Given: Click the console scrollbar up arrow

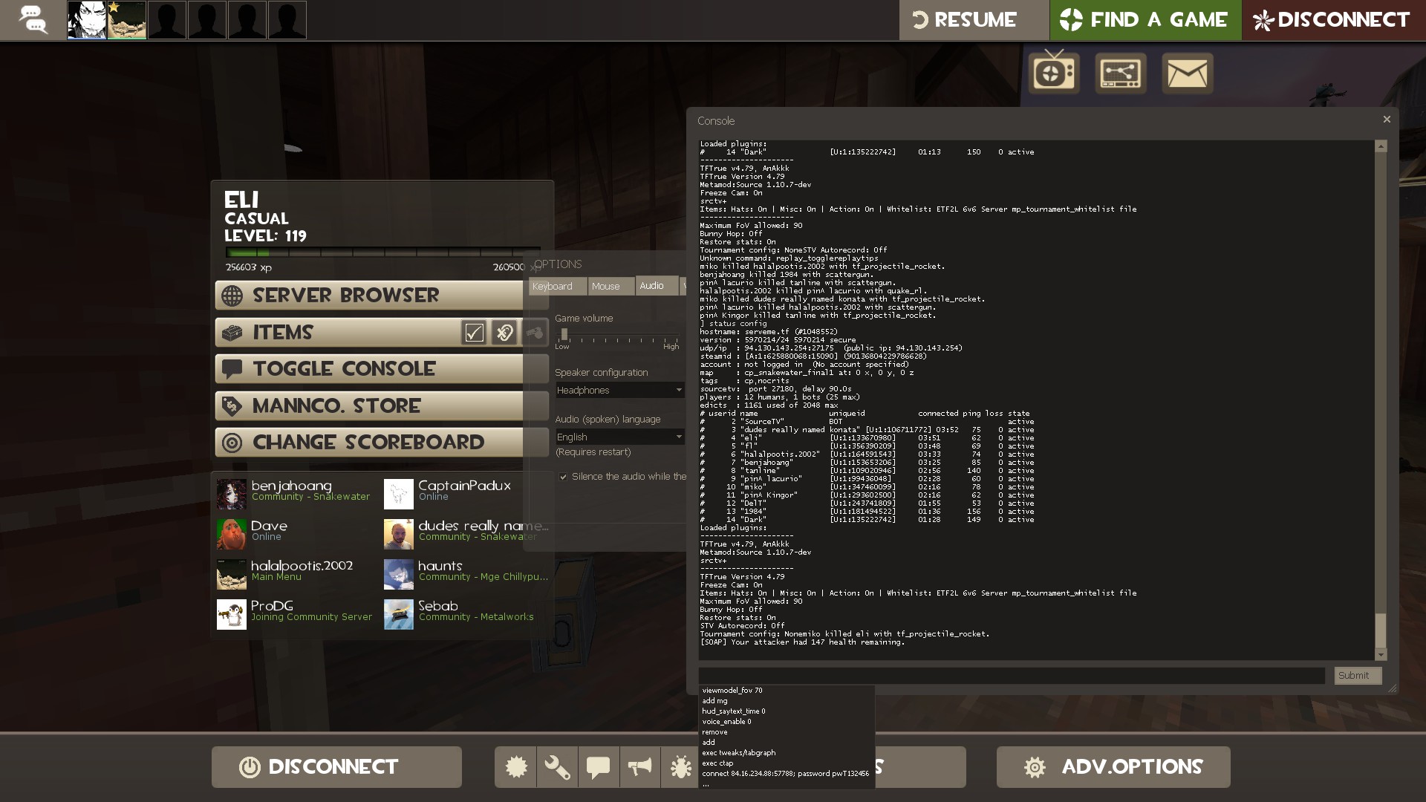Looking at the screenshot, I should 1381,146.
